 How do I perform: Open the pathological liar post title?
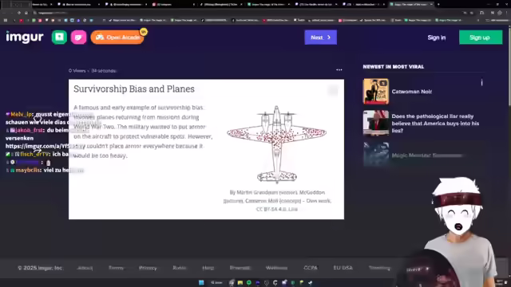435,124
